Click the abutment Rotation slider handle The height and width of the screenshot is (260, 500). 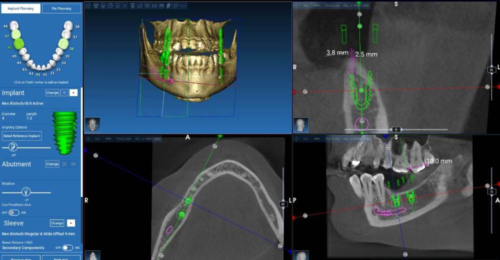pyautogui.click(x=25, y=191)
